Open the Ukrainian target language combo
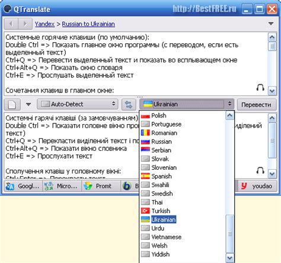 coord(187,104)
